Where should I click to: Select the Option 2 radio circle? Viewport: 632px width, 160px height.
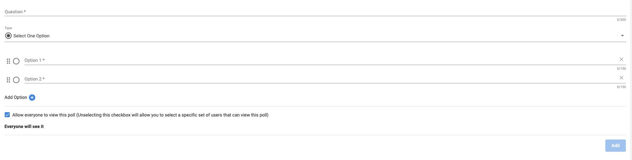coord(16,80)
